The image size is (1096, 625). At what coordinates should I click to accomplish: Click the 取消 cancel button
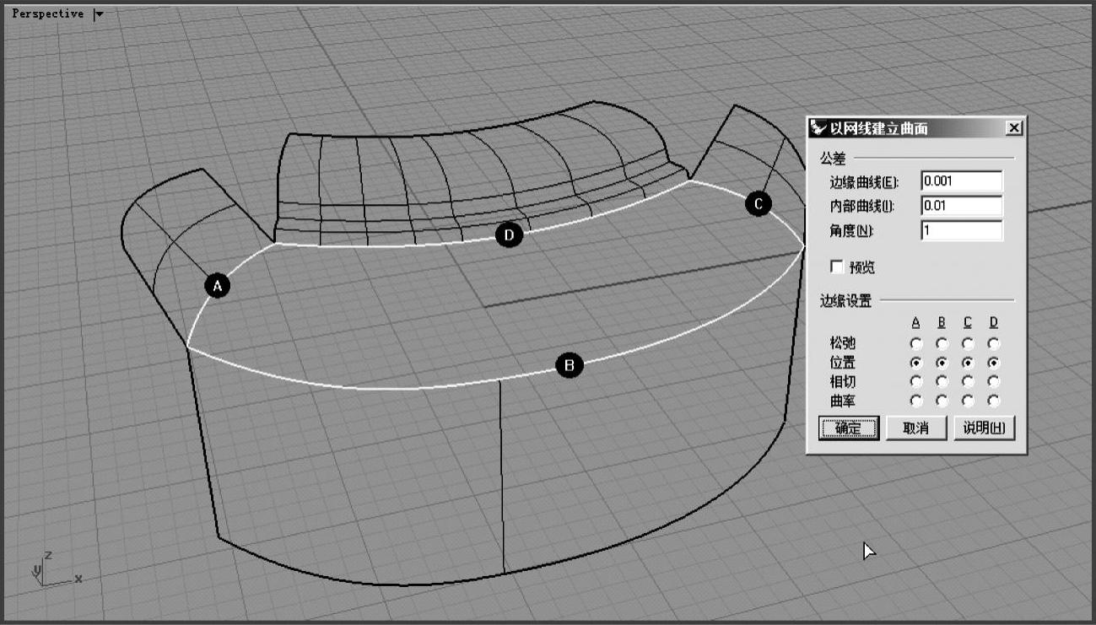pyautogui.click(x=916, y=428)
